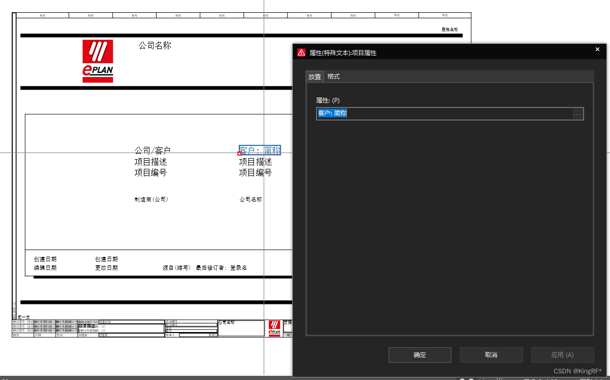Switch to the 格式 tab
This screenshot has width=610, height=380.
coord(334,77)
